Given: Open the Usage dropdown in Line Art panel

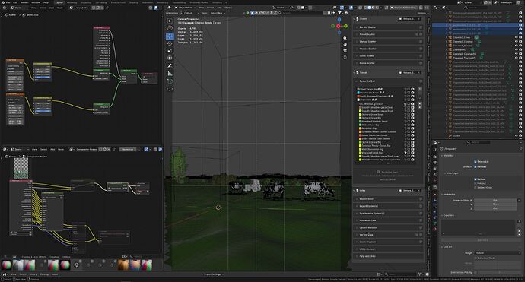Looking at the screenshot, I should (498, 253).
